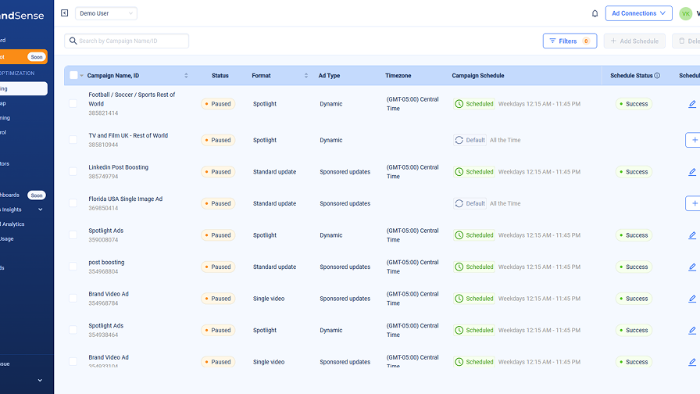Open the Filters button

coord(570,41)
